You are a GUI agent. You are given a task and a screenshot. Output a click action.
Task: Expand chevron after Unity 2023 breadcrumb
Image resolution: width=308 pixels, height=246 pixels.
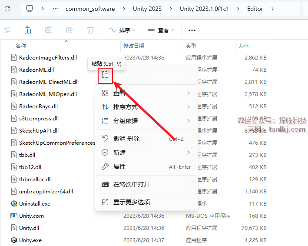coord(171,9)
